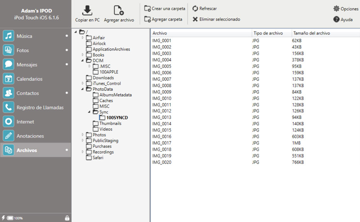Sort by the Archivo column header
Viewport: 360px width, 222px height.
[201, 33]
